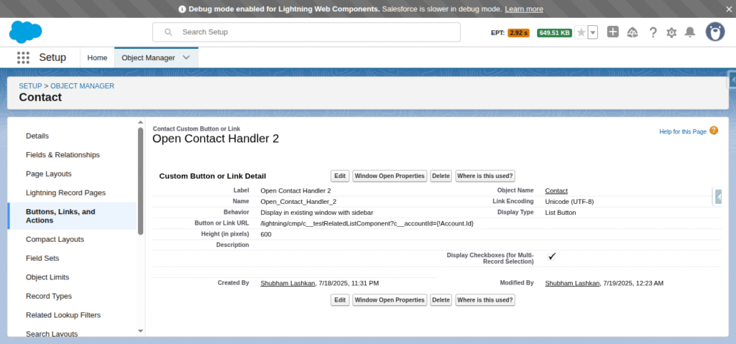
Task: Click the orange Help for this Page icon
Action: tap(714, 131)
